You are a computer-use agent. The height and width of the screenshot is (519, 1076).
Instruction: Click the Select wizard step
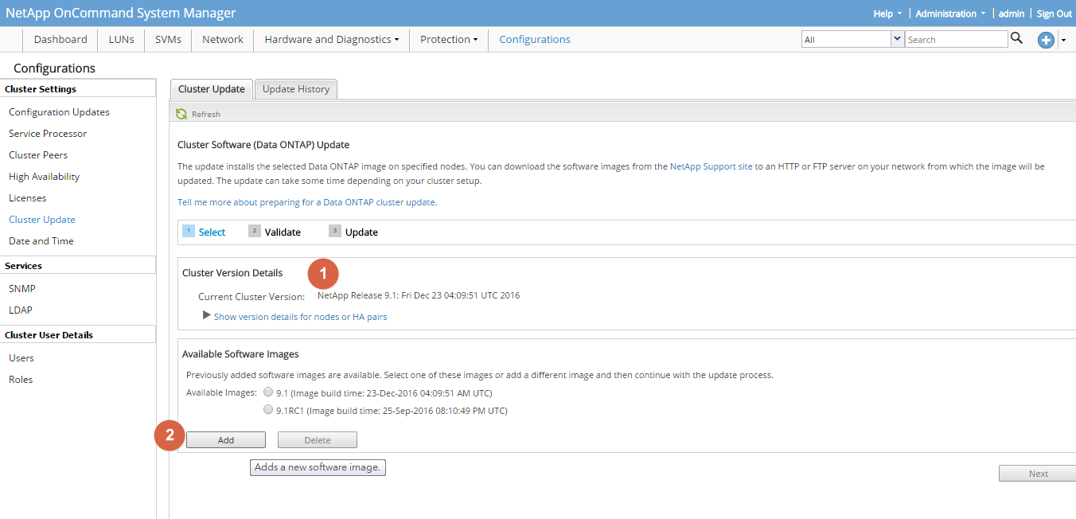tap(204, 232)
